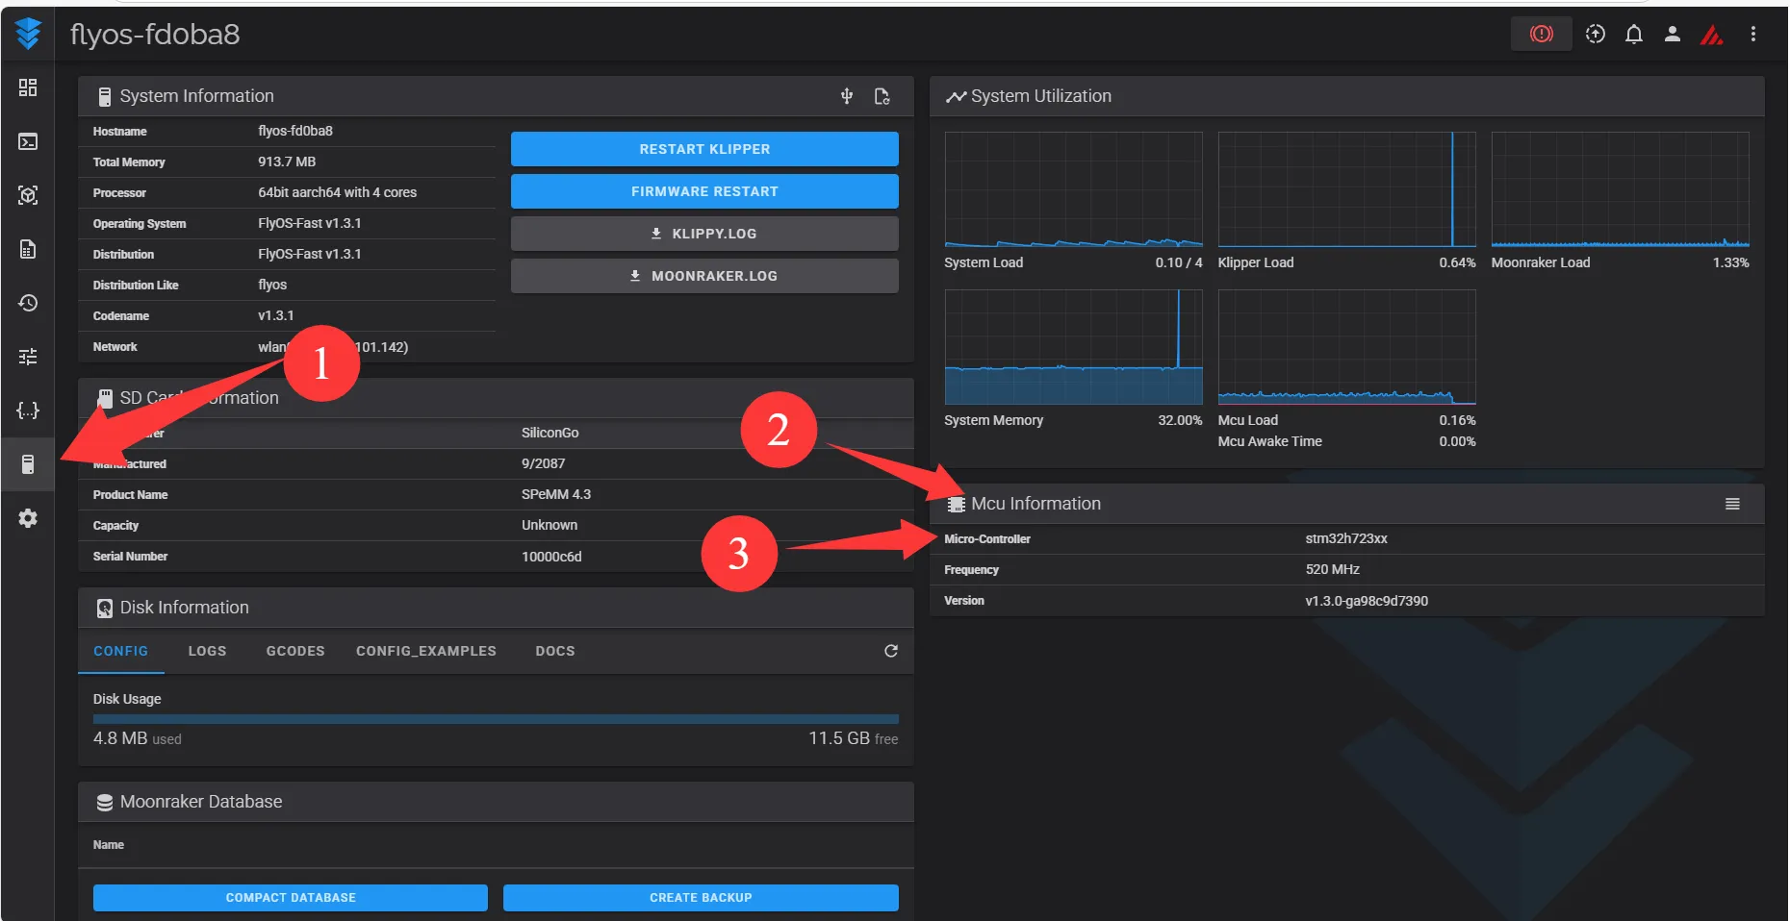
Task: Click the red Emergency Stop button
Action: click(x=1541, y=35)
